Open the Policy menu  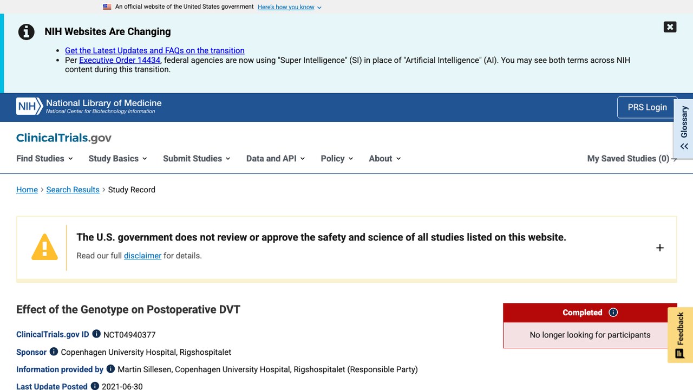(x=337, y=159)
